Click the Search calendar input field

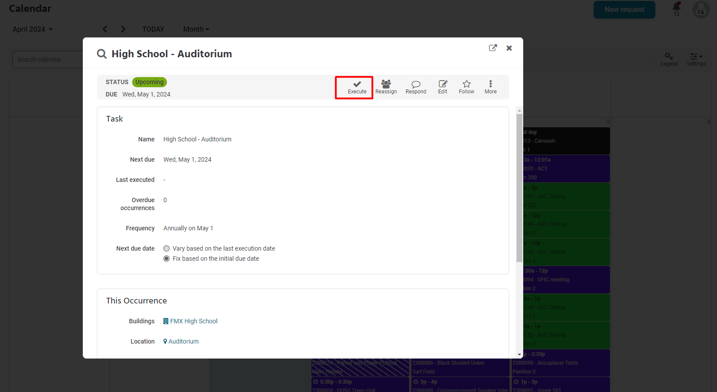48,59
